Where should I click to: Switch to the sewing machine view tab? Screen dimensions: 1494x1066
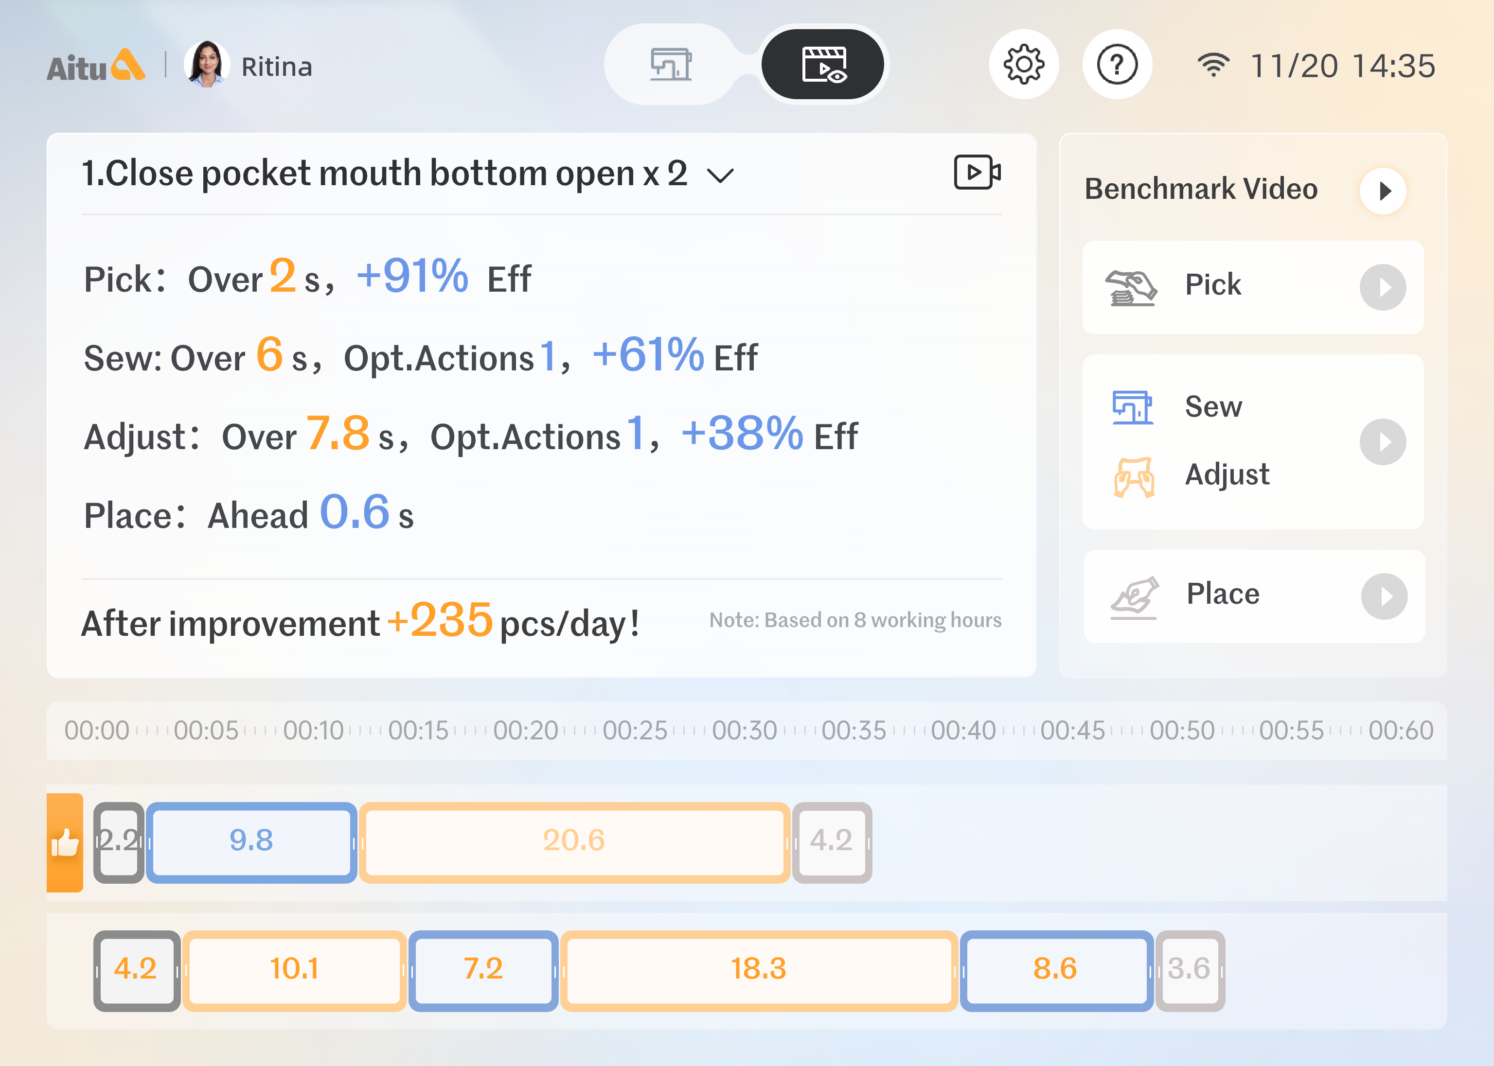pyautogui.click(x=670, y=64)
